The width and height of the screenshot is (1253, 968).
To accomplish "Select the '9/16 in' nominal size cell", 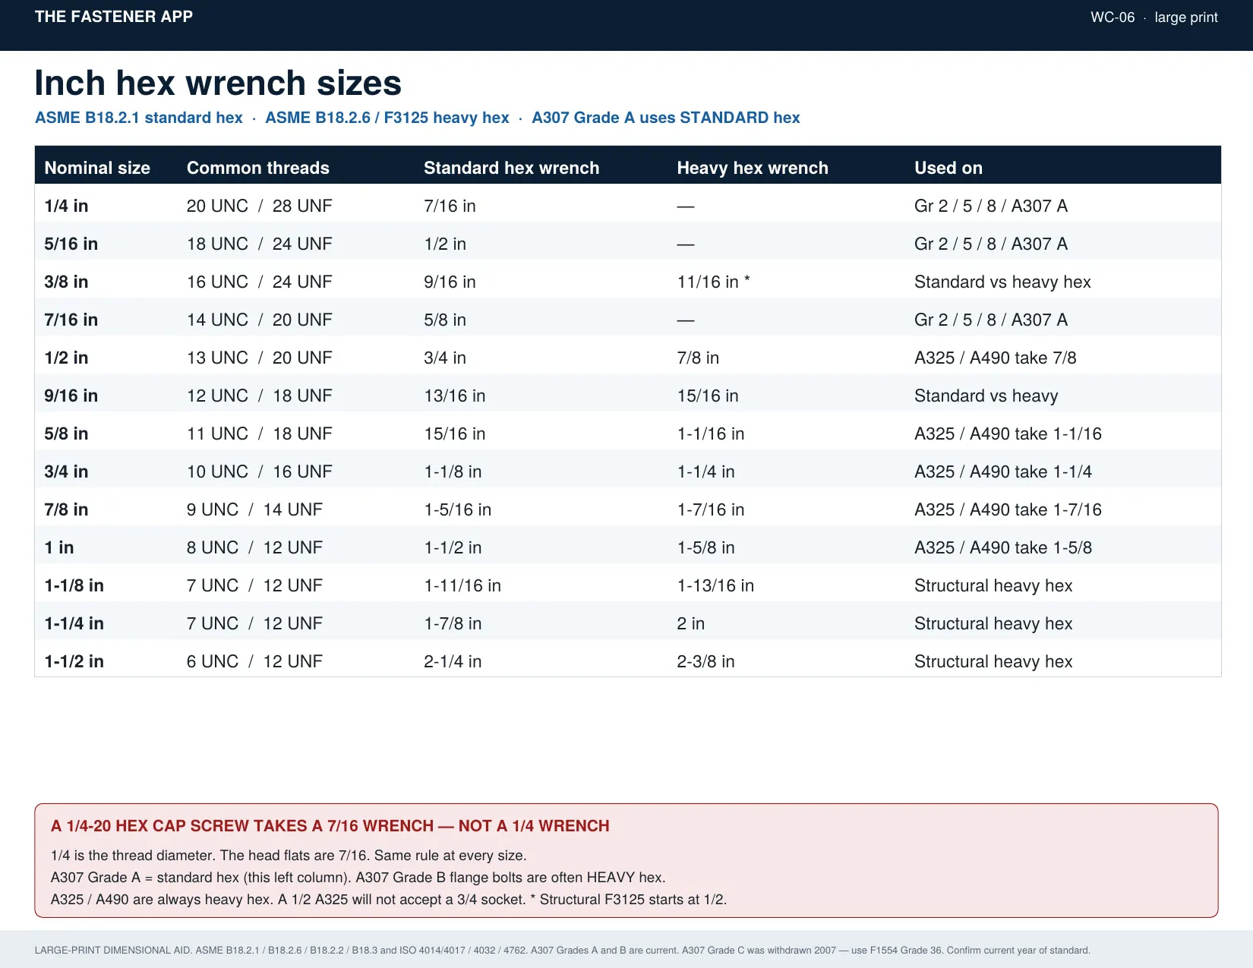I will coord(71,396).
